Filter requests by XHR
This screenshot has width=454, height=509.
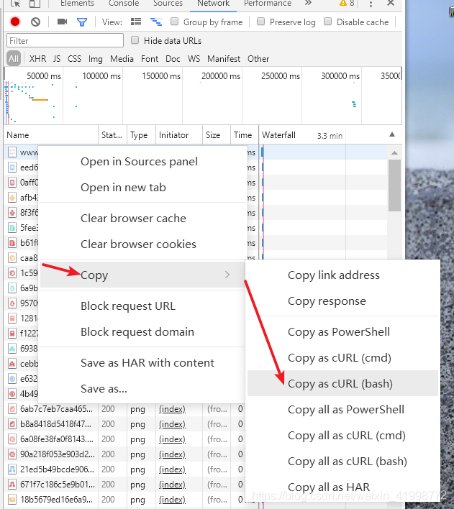[x=37, y=59]
